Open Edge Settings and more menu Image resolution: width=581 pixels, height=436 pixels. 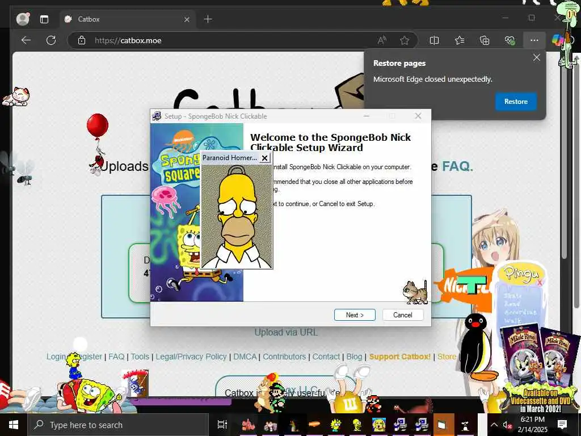(x=534, y=40)
